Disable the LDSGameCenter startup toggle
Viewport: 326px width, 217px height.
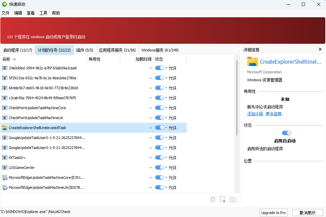coord(160,168)
